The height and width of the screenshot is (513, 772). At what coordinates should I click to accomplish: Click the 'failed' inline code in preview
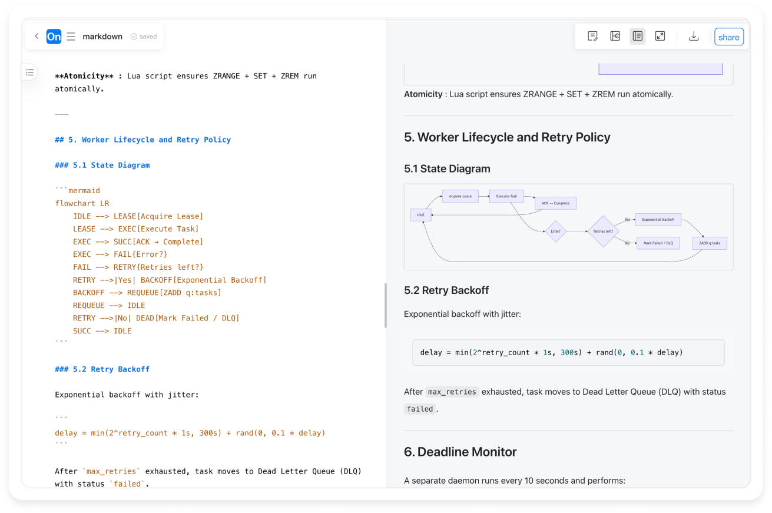pyautogui.click(x=420, y=409)
